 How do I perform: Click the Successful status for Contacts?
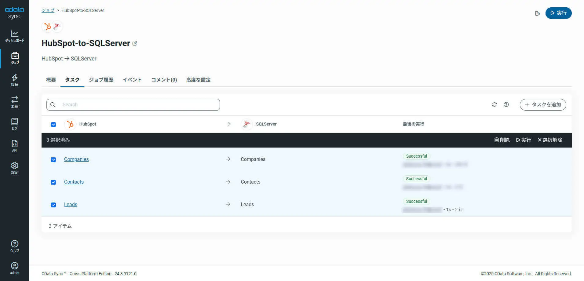pos(417,179)
